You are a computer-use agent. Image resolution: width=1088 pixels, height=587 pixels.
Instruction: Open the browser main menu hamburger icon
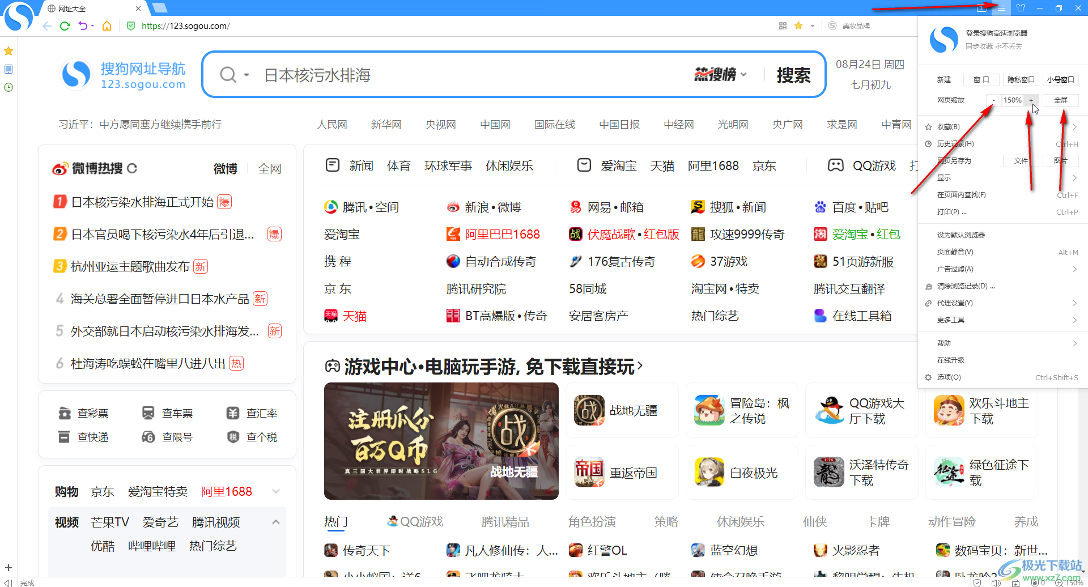pos(1001,8)
